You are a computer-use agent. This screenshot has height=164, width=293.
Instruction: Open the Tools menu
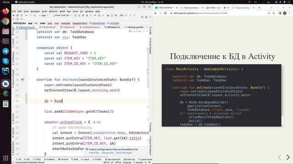pyautogui.click(x=75, y=11)
